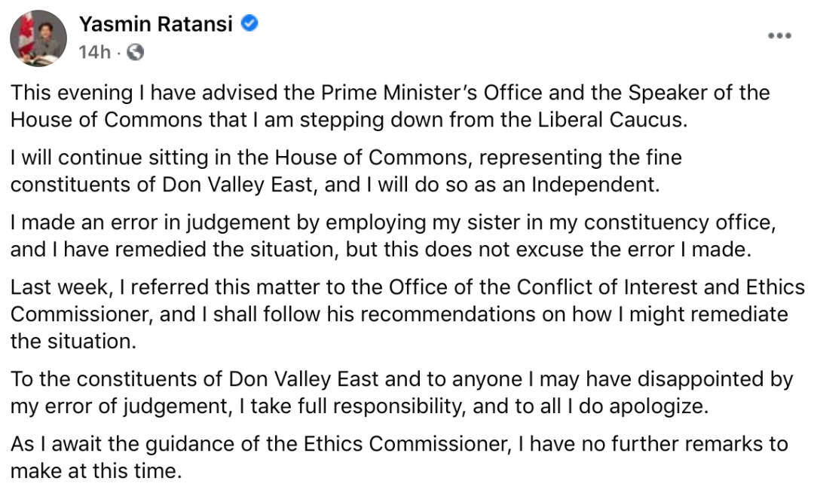Click the paragraph starting 'This evening I have advised'
The image size is (814, 493).
tap(390, 106)
